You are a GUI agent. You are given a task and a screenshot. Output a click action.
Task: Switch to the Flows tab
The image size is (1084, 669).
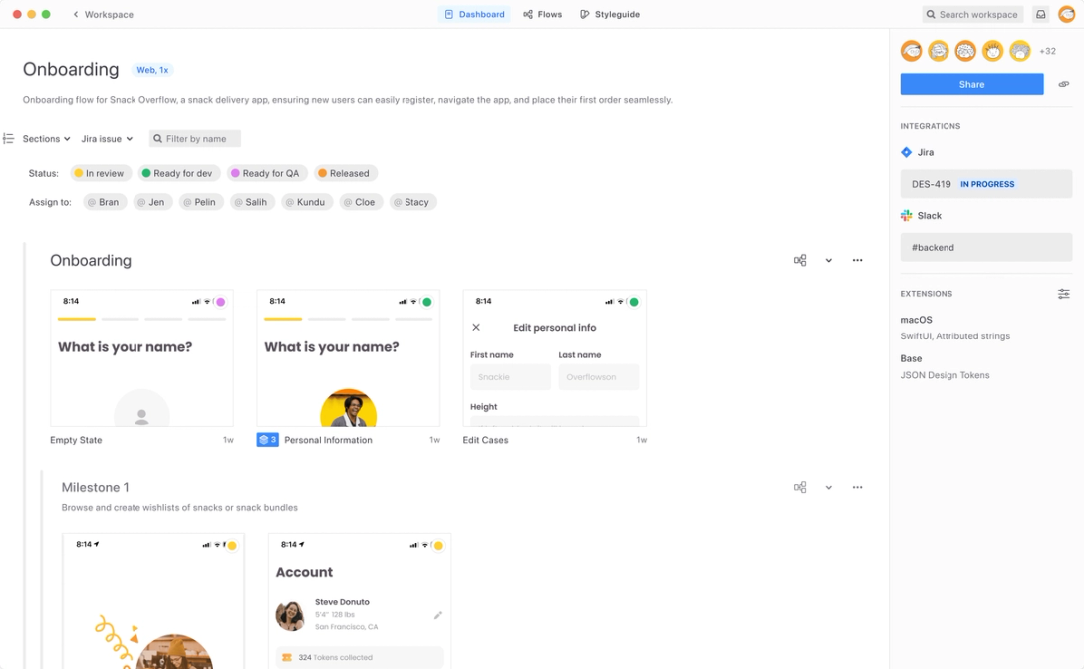(x=542, y=14)
